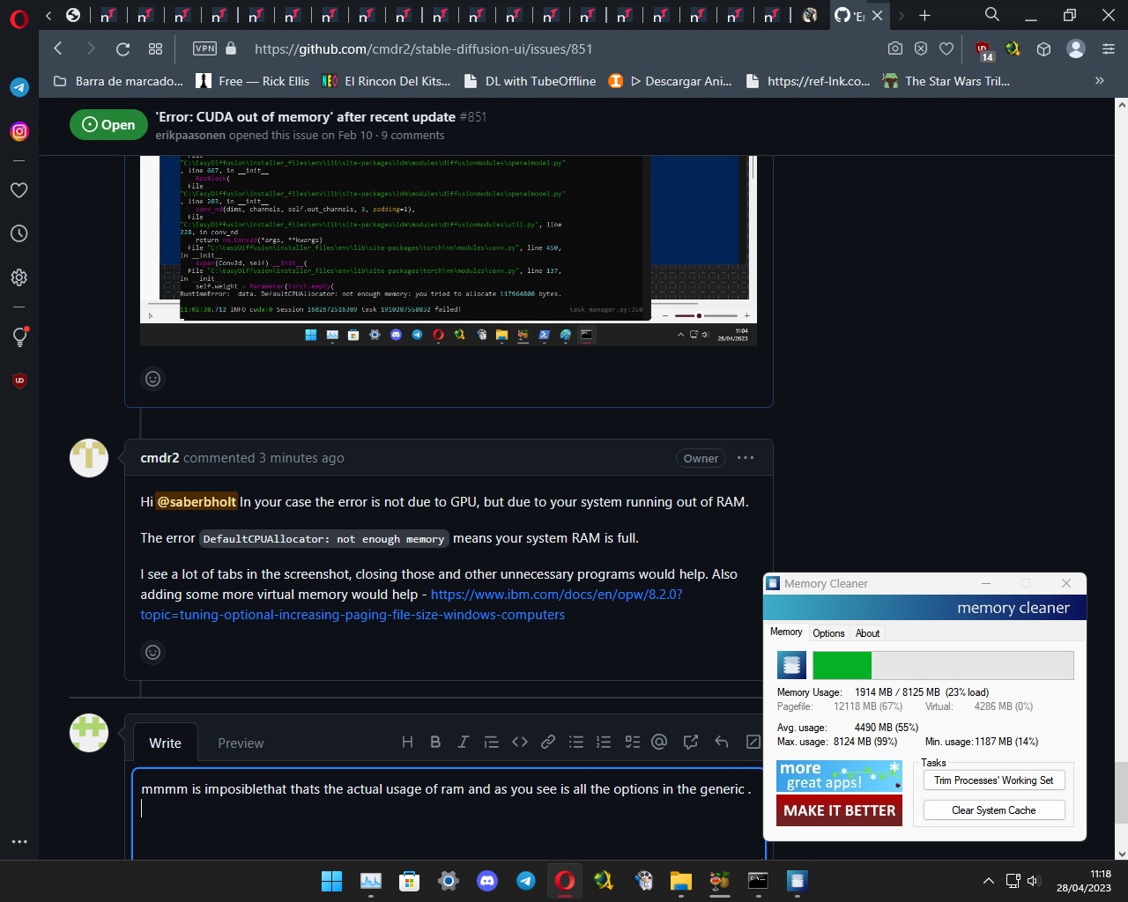
Task: Add a heading via the comment toolbar
Action: [x=407, y=742]
